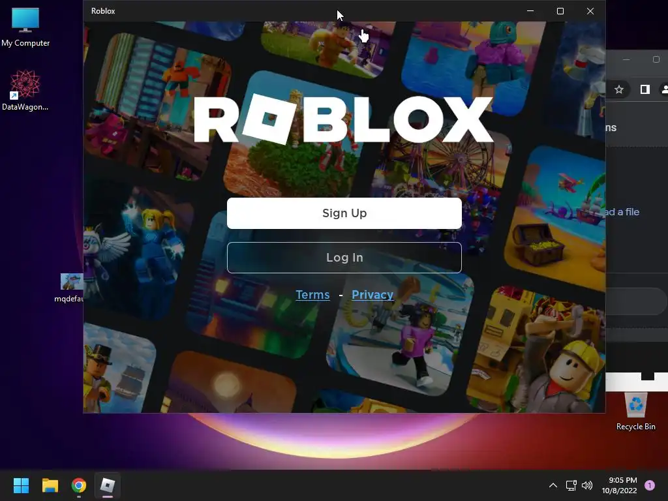The height and width of the screenshot is (501, 668).
Task: Click the Log In button
Action: (x=344, y=257)
